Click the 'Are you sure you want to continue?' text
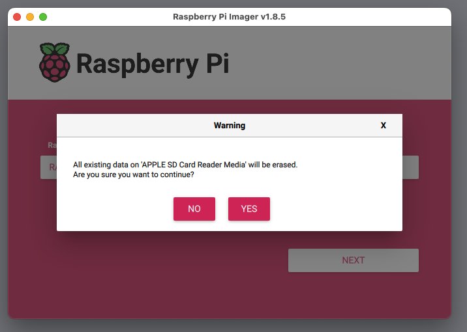The height and width of the screenshot is (332, 467). coord(134,174)
